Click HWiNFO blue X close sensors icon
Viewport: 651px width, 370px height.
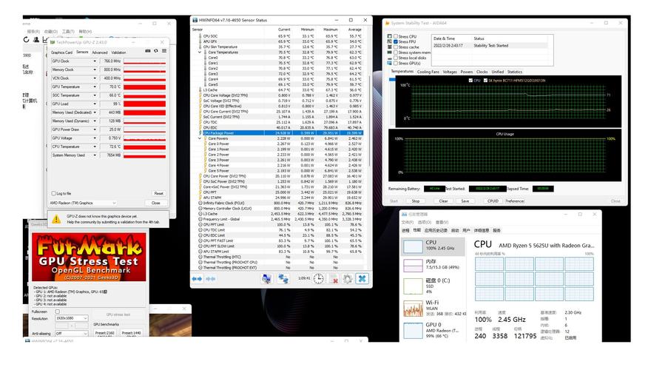[x=362, y=279]
